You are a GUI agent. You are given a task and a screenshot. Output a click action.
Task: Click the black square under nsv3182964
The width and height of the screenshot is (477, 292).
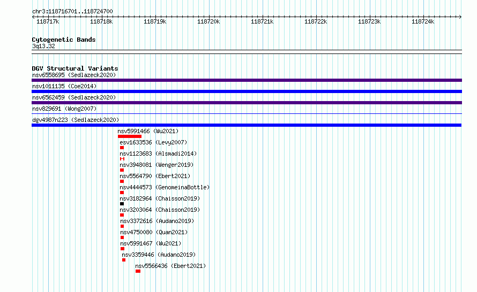pos(122,204)
